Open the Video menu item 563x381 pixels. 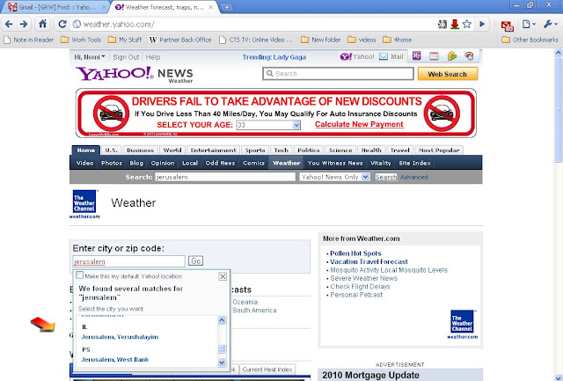click(84, 163)
